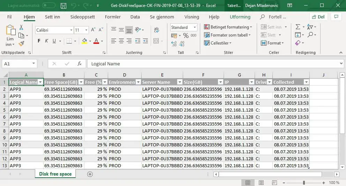This screenshot has width=346, height=186.
Task: Click the increase indent icon
Action: (x=145, y=41)
